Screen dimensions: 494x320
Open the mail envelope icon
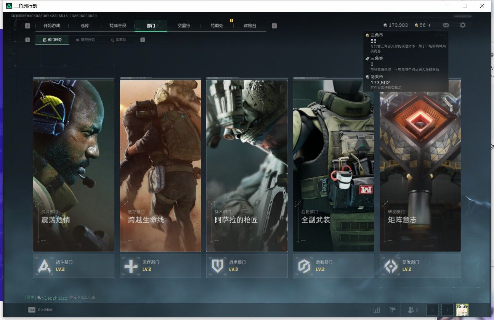446,25
